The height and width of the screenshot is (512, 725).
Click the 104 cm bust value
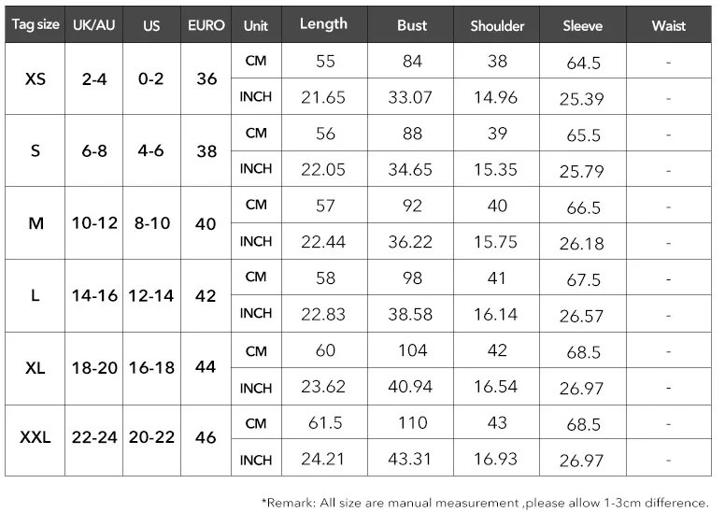411,350
